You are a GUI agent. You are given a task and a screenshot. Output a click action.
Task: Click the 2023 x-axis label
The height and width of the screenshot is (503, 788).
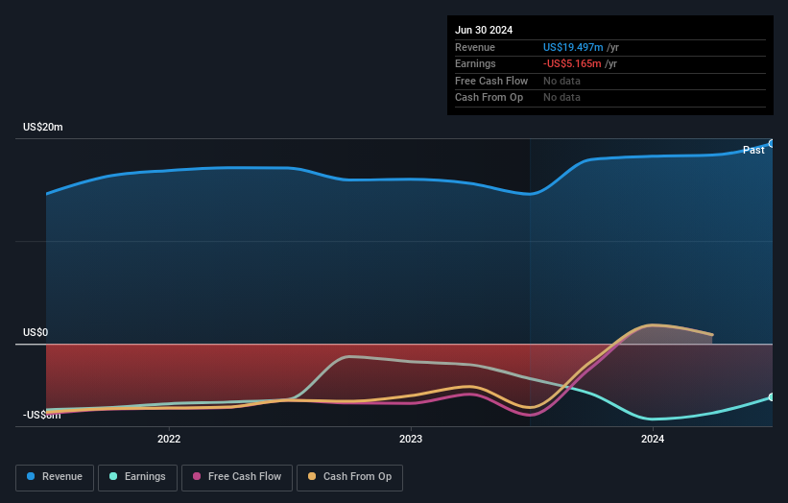411,439
